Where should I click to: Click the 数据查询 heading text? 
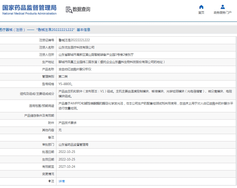pyautogui.click(x=81, y=9)
